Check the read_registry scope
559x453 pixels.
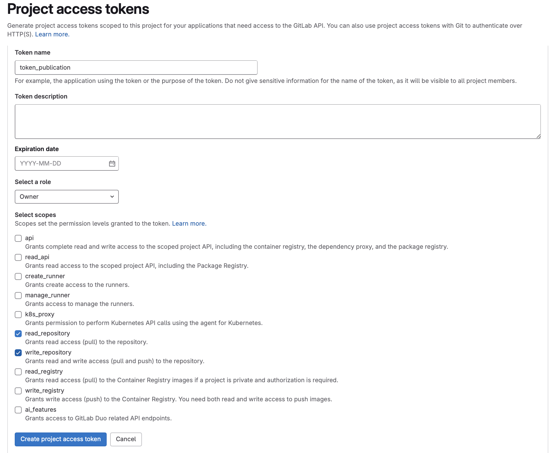(x=18, y=372)
